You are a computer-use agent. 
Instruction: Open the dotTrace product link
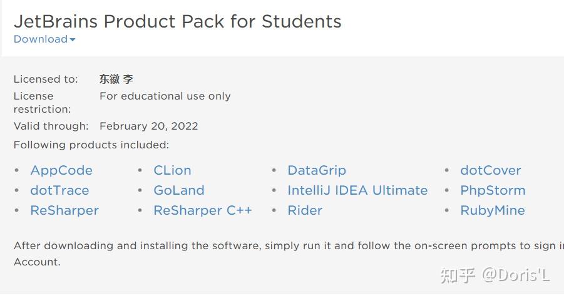59,190
